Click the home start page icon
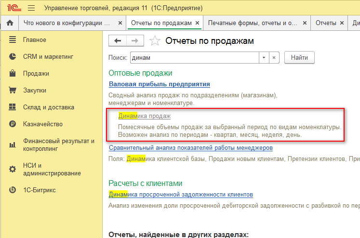Viewport: 360px width, 238px height. click(x=10, y=23)
